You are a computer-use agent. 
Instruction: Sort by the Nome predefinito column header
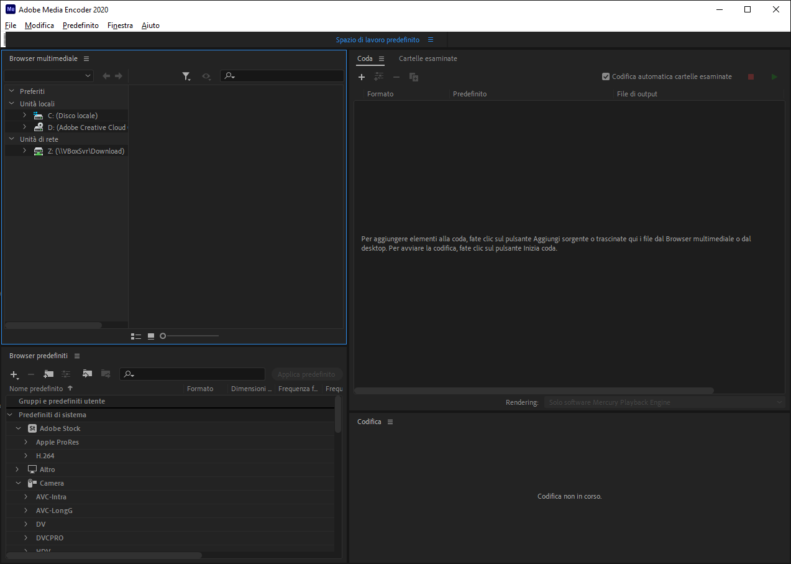(36, 389)
